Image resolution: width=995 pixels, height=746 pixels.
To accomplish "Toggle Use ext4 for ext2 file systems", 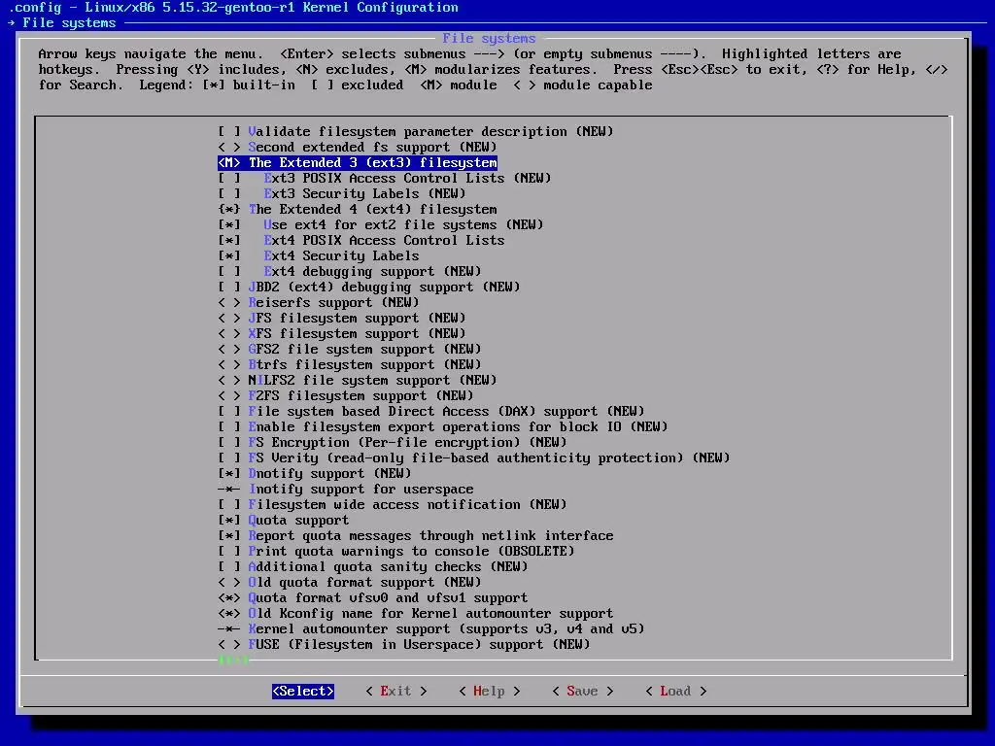I will (229, 224).
